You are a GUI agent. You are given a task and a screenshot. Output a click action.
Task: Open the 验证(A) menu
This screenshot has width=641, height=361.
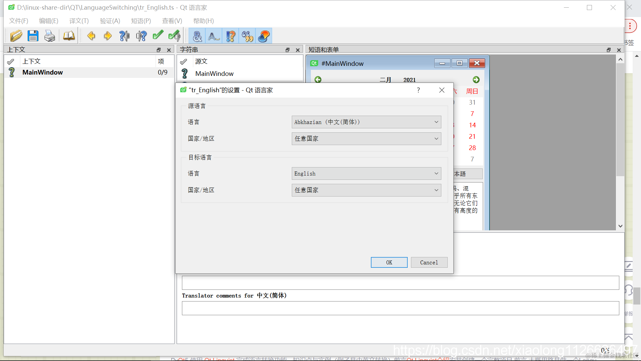pyautogui.click(x=110, y=21)
